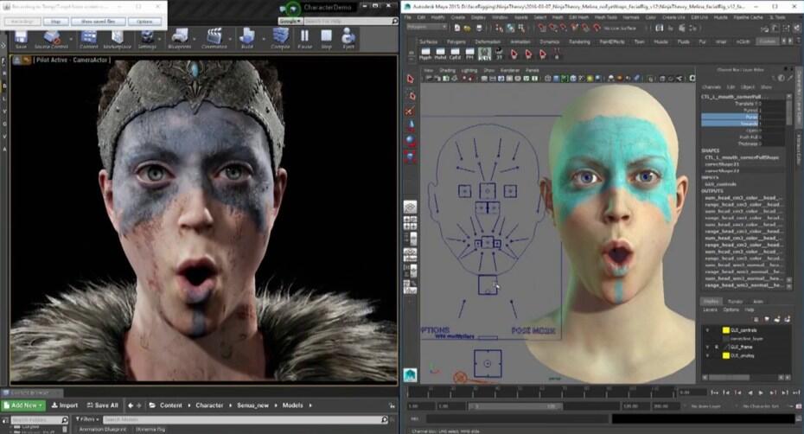804x434 pixels.
Task: Toggle visibility of GUI_frame layer
Action: tap(708, 348)
